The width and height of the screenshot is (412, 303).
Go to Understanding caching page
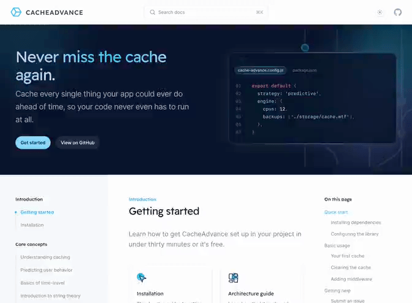(x=45, y=257)
